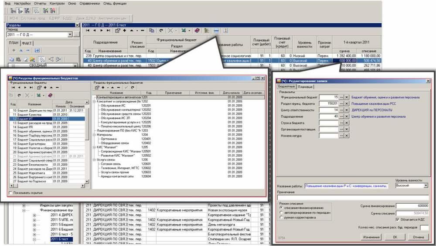Click the refresh icon in main grid toolbar

[161, 31]
